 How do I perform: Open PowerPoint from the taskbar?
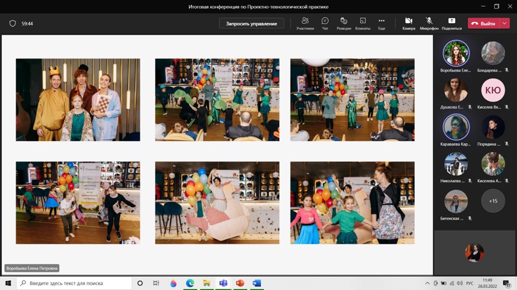tap(240, 283)
